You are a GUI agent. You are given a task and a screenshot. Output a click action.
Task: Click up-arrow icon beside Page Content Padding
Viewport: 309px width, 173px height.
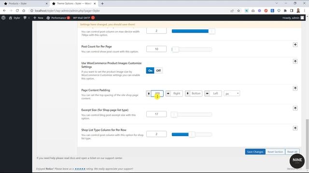pyautogui.click(x=295, y=88)
